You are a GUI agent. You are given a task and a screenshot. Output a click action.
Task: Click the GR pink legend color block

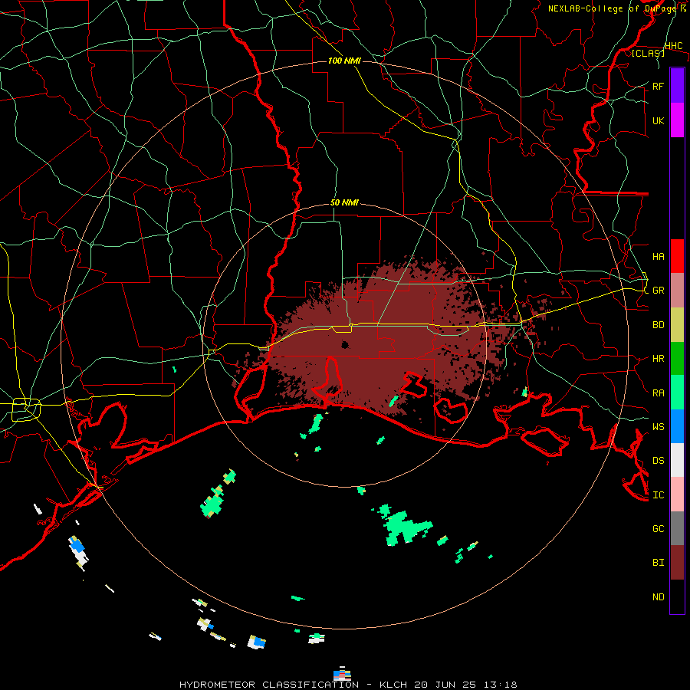(x=677, y=291)
